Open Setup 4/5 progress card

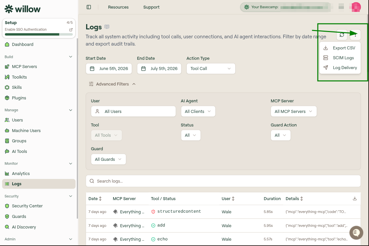pos(39,28)
